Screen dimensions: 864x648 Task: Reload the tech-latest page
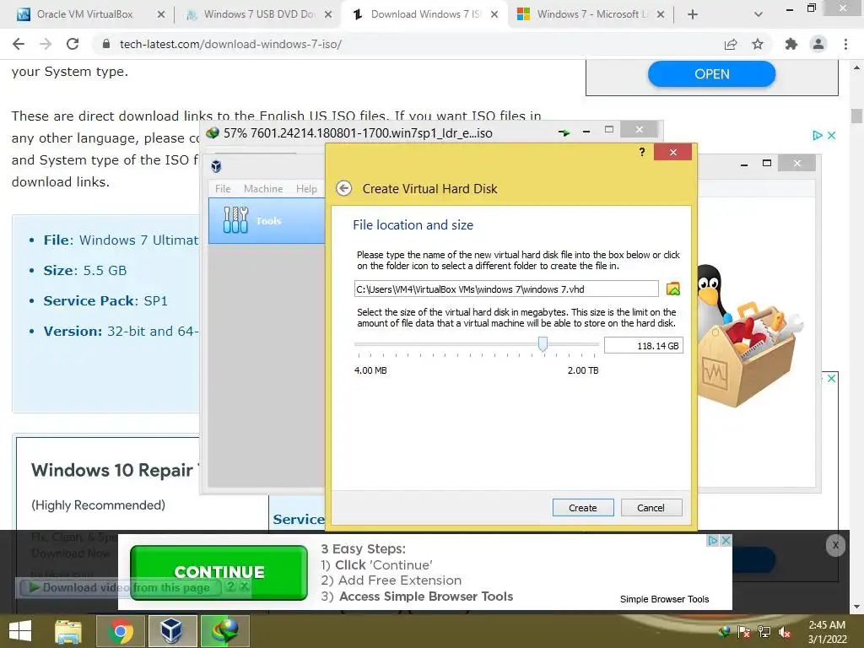pyautogui.click(x=73, y=44)
